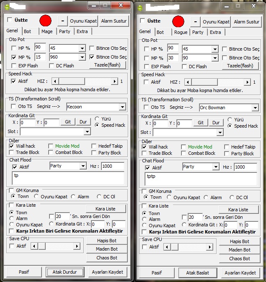
Task: Uncheck MP % in left window
Action: (x=14, y=57)
